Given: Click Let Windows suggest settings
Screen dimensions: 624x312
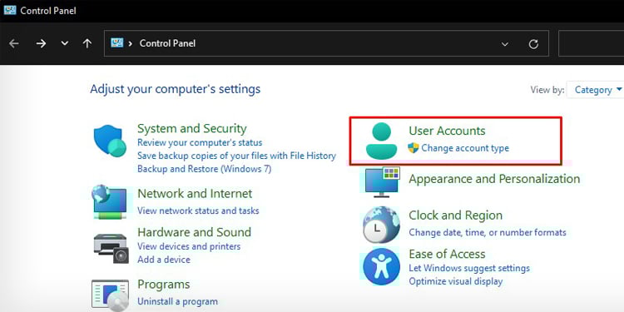Looking at the screenshot, I should 469,268.
